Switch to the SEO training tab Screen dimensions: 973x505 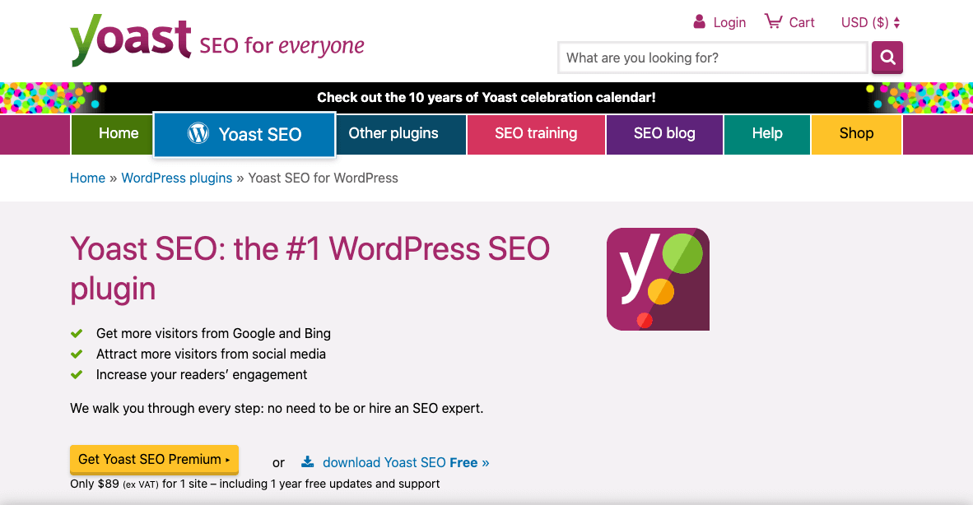click(536, 133)
